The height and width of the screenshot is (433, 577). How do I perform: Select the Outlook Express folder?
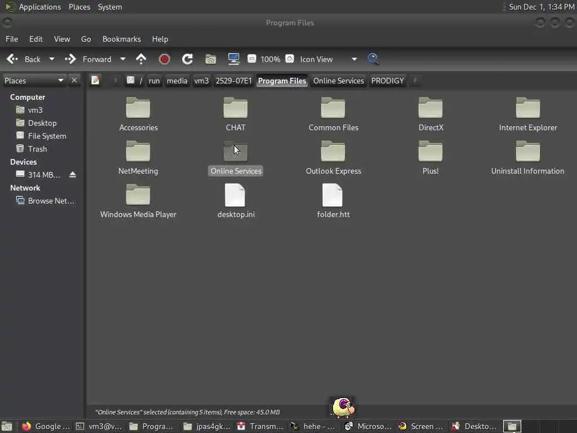point(333,158)
